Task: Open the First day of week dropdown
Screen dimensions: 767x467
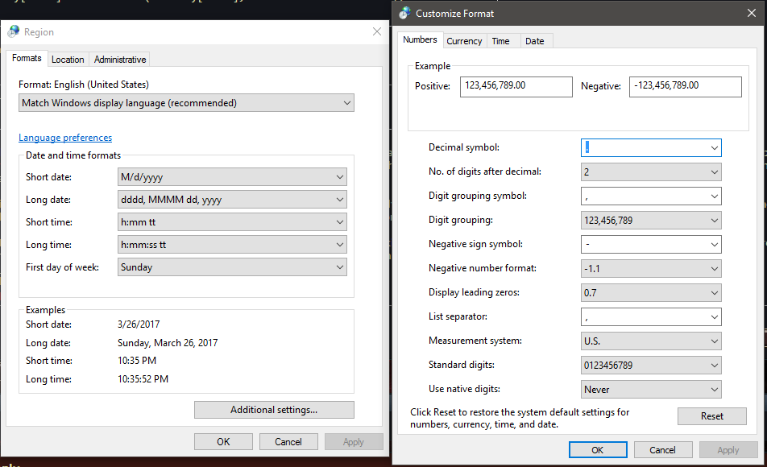Action: [232, 267]
